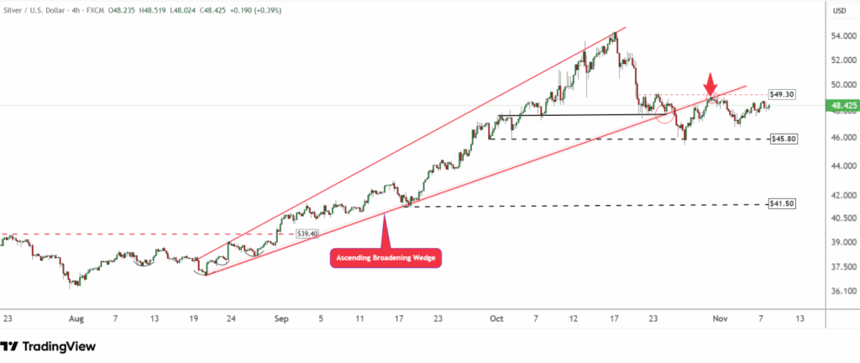
Task: Click the 36.100 price scale value
Action: pyautogui.click(x=842, y=292)
